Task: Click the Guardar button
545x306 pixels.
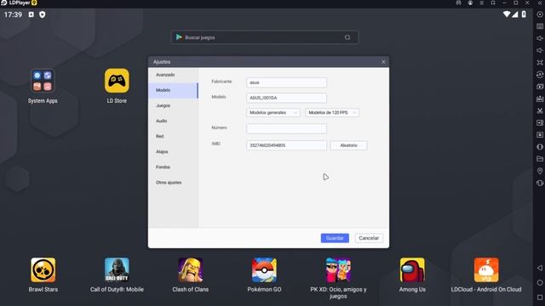Action: click(x=335, y=238)
